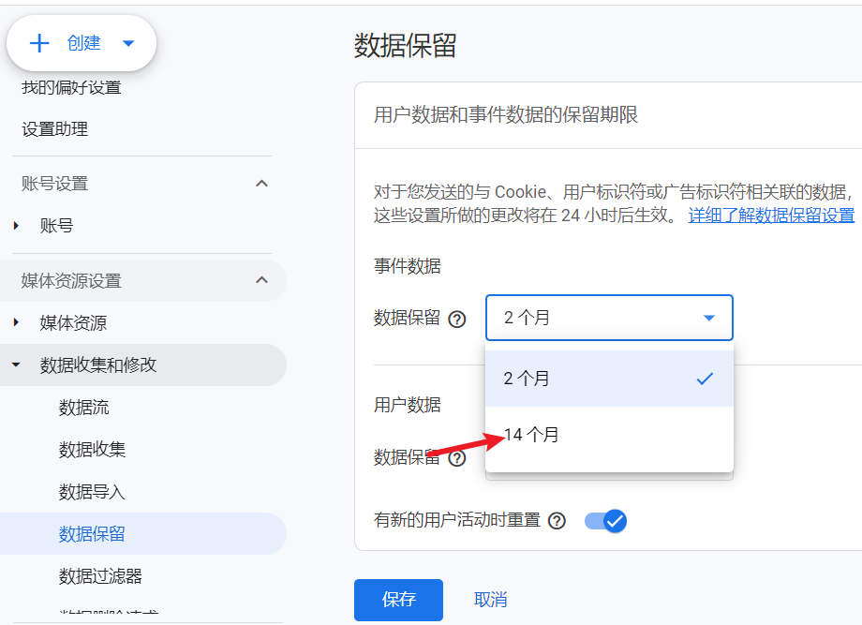Screen dimensions: 862x625
Task: Click help icon next to 有新的用户活动时重置
Action: 557,521
